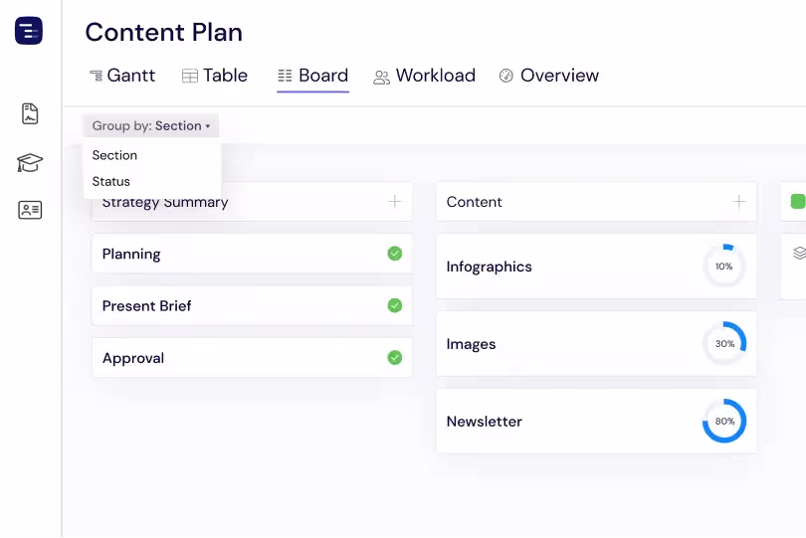806x538 pixels.
Task: Open the graduation cap learning icon
Action: click(x=29, y=162)
